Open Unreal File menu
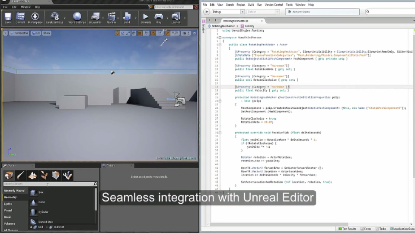415x233 pixels. pos(5,7)
